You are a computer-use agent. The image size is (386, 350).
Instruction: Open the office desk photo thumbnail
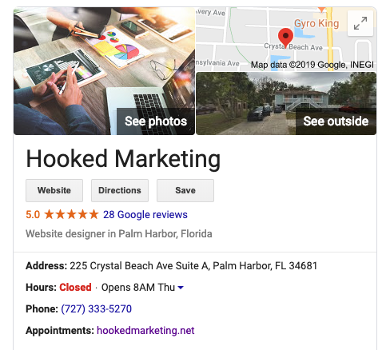pos(104,71)
